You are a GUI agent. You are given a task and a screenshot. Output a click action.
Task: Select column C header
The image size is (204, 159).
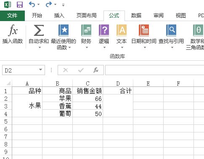[x=88, y=84]
